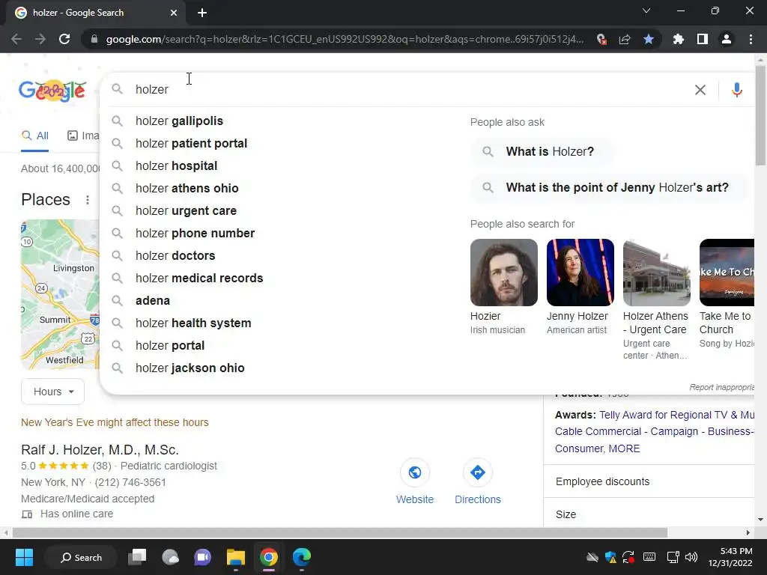Click Report inappropriate predictions link

(721, 387)
